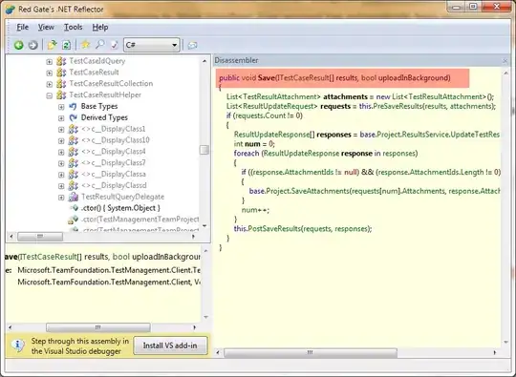
Task: Select the TestResultQueryDelegate tree item
Action: tap(122, 197)
